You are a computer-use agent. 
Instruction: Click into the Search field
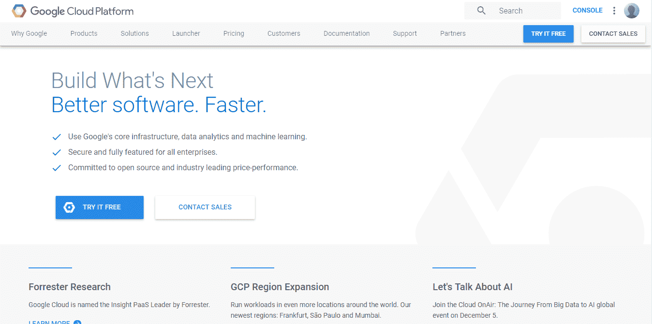(x=513, y=11)
